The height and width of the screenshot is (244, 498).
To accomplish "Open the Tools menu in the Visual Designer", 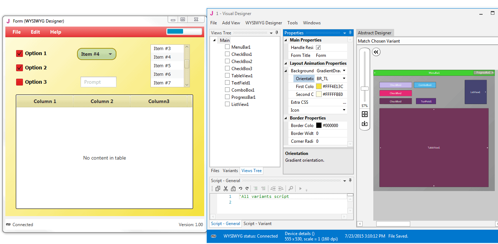I will pyautogui.click(x=292, y=23).
